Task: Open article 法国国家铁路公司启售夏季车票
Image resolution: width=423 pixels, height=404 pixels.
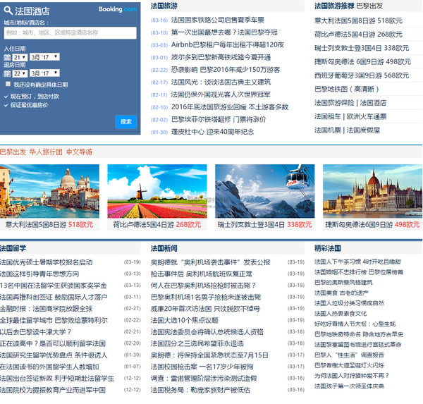Action: coord(217,20)
